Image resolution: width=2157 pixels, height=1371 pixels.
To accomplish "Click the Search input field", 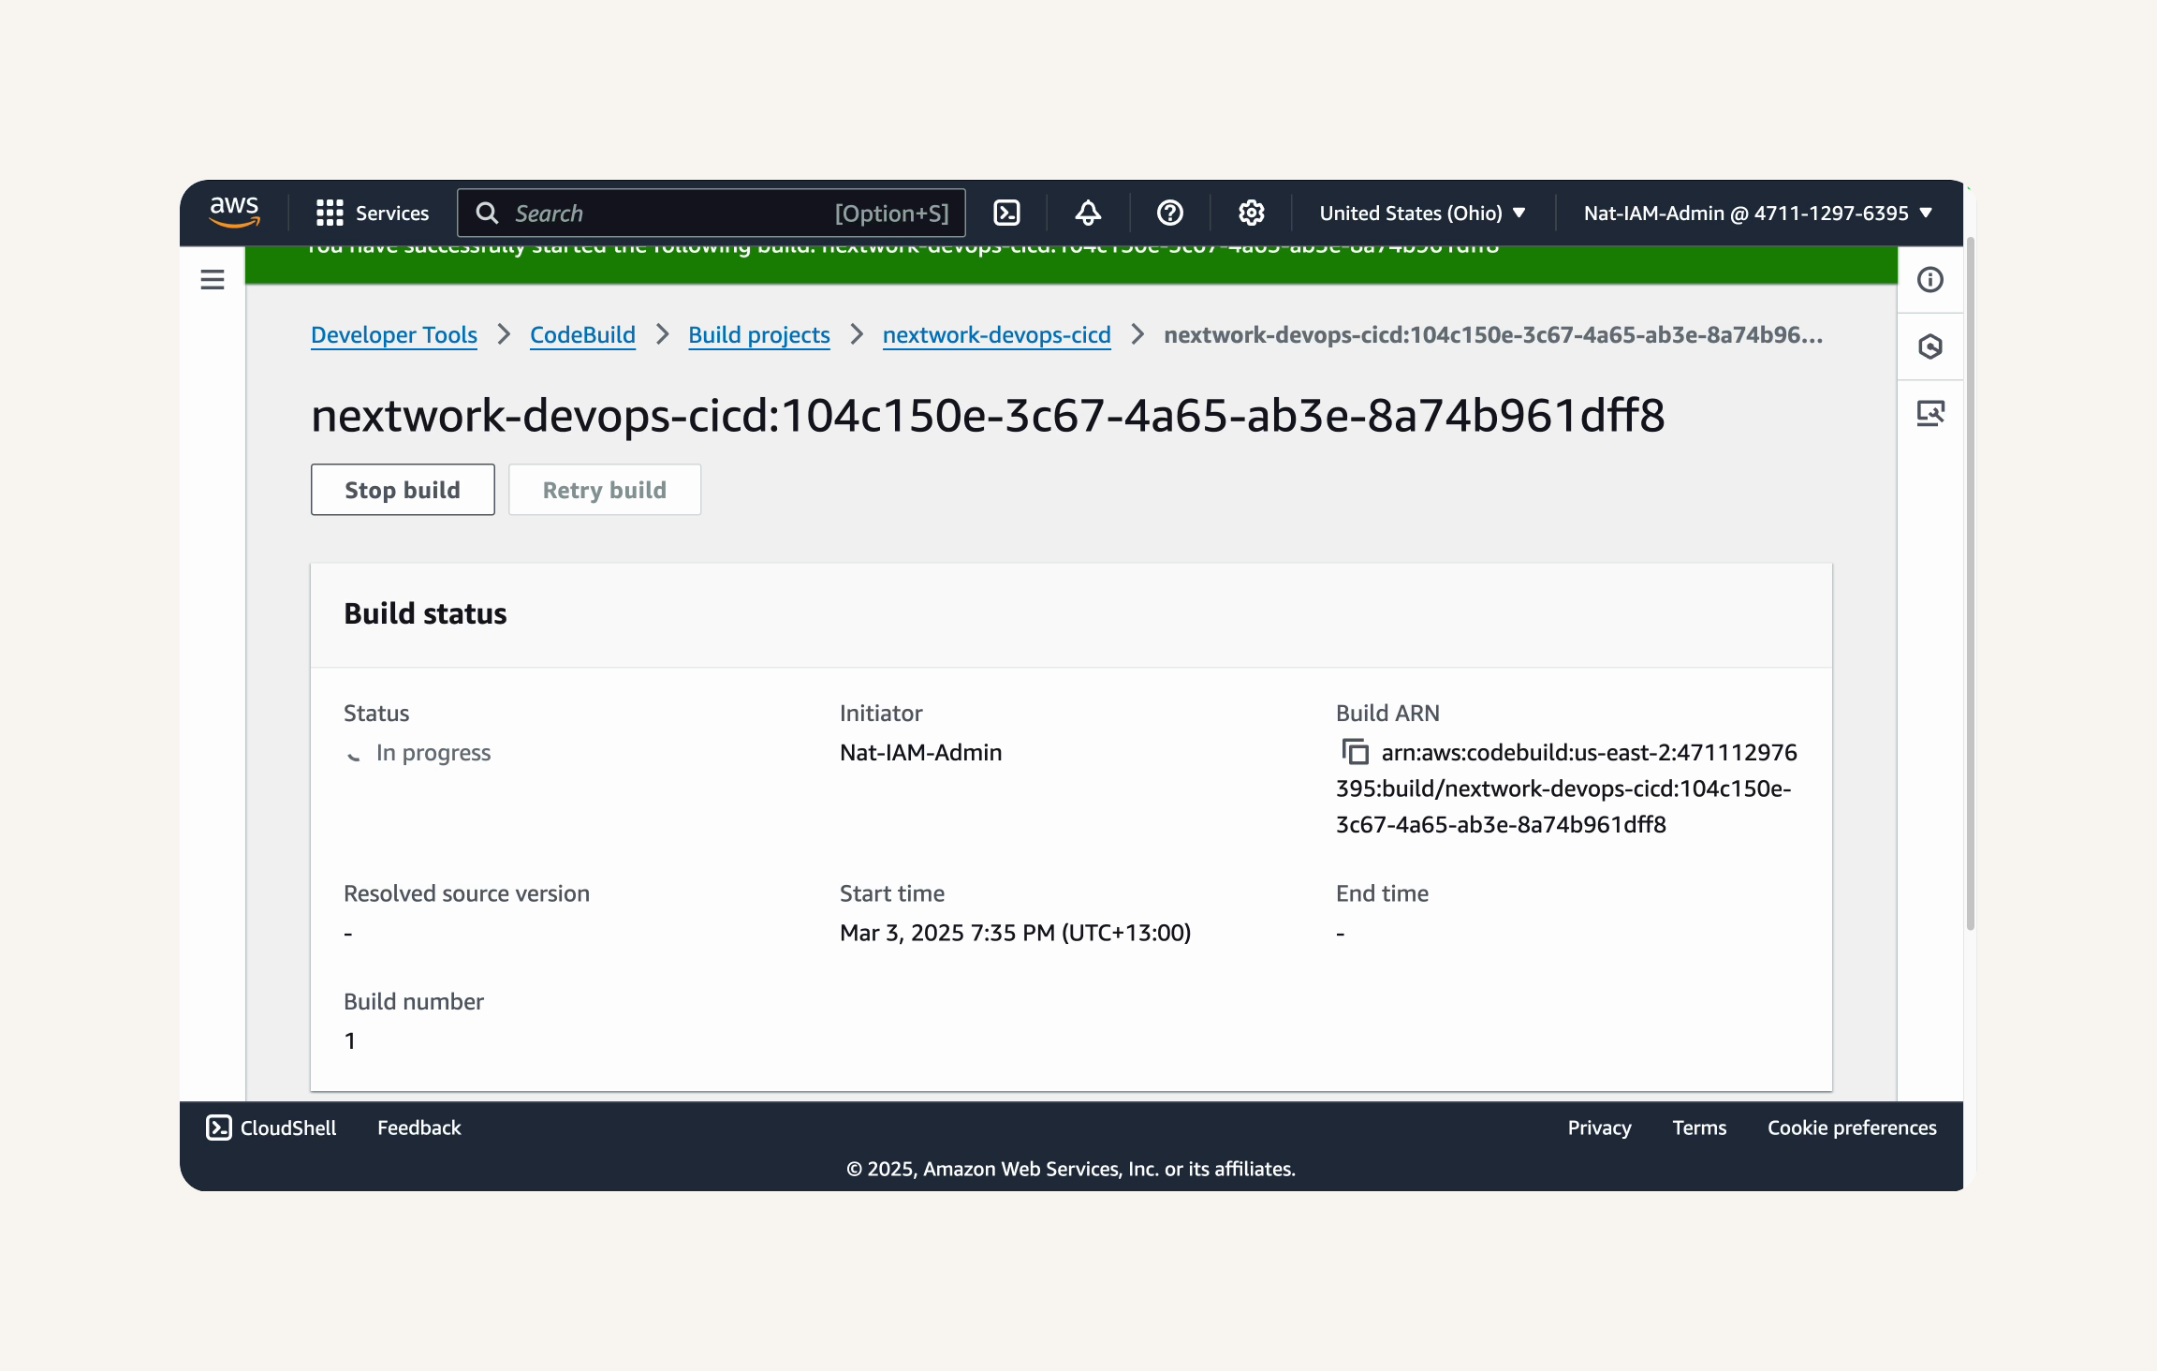I will point(712,213).
